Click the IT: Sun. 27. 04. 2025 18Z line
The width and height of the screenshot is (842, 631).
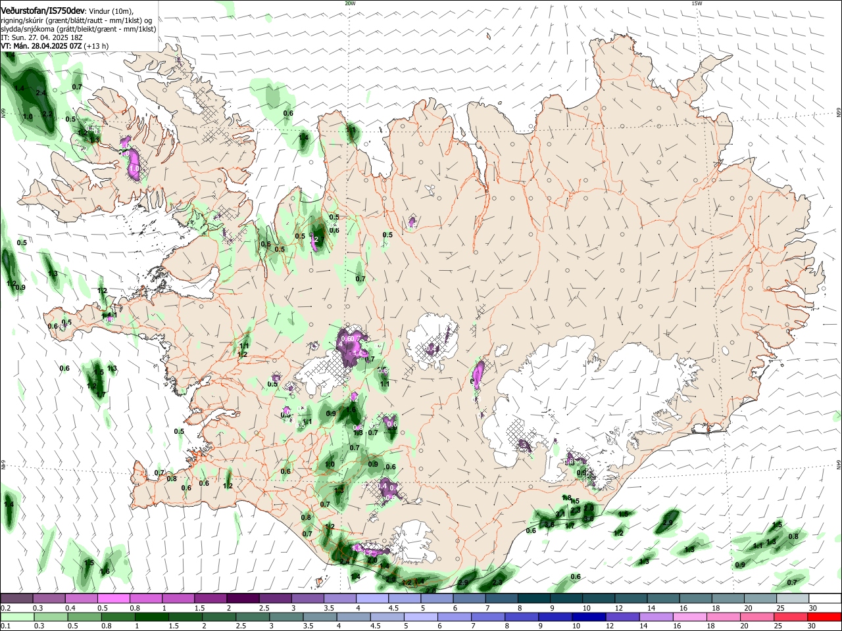coord(41,38)
